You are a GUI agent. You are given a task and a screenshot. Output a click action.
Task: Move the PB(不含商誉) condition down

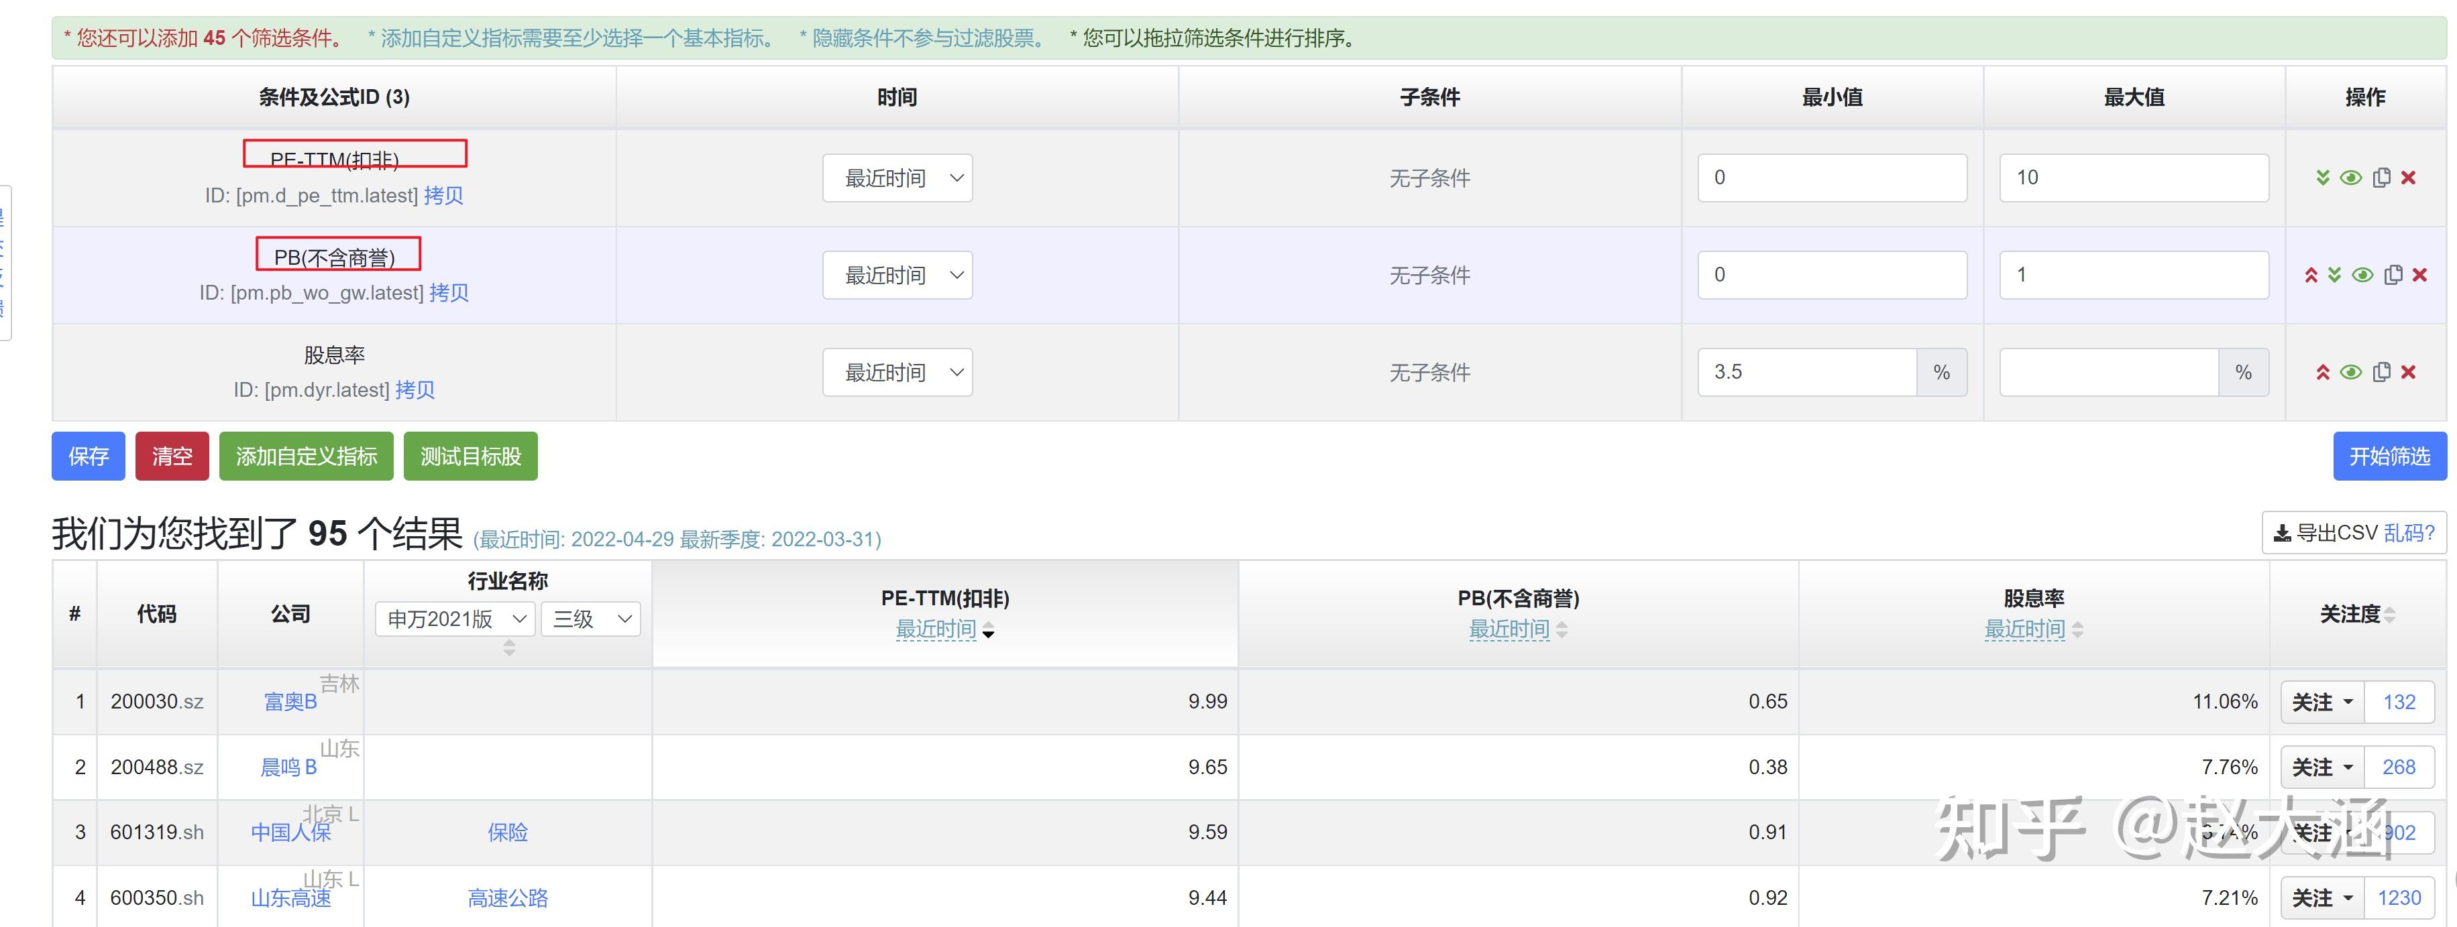tap(2334, 275)
